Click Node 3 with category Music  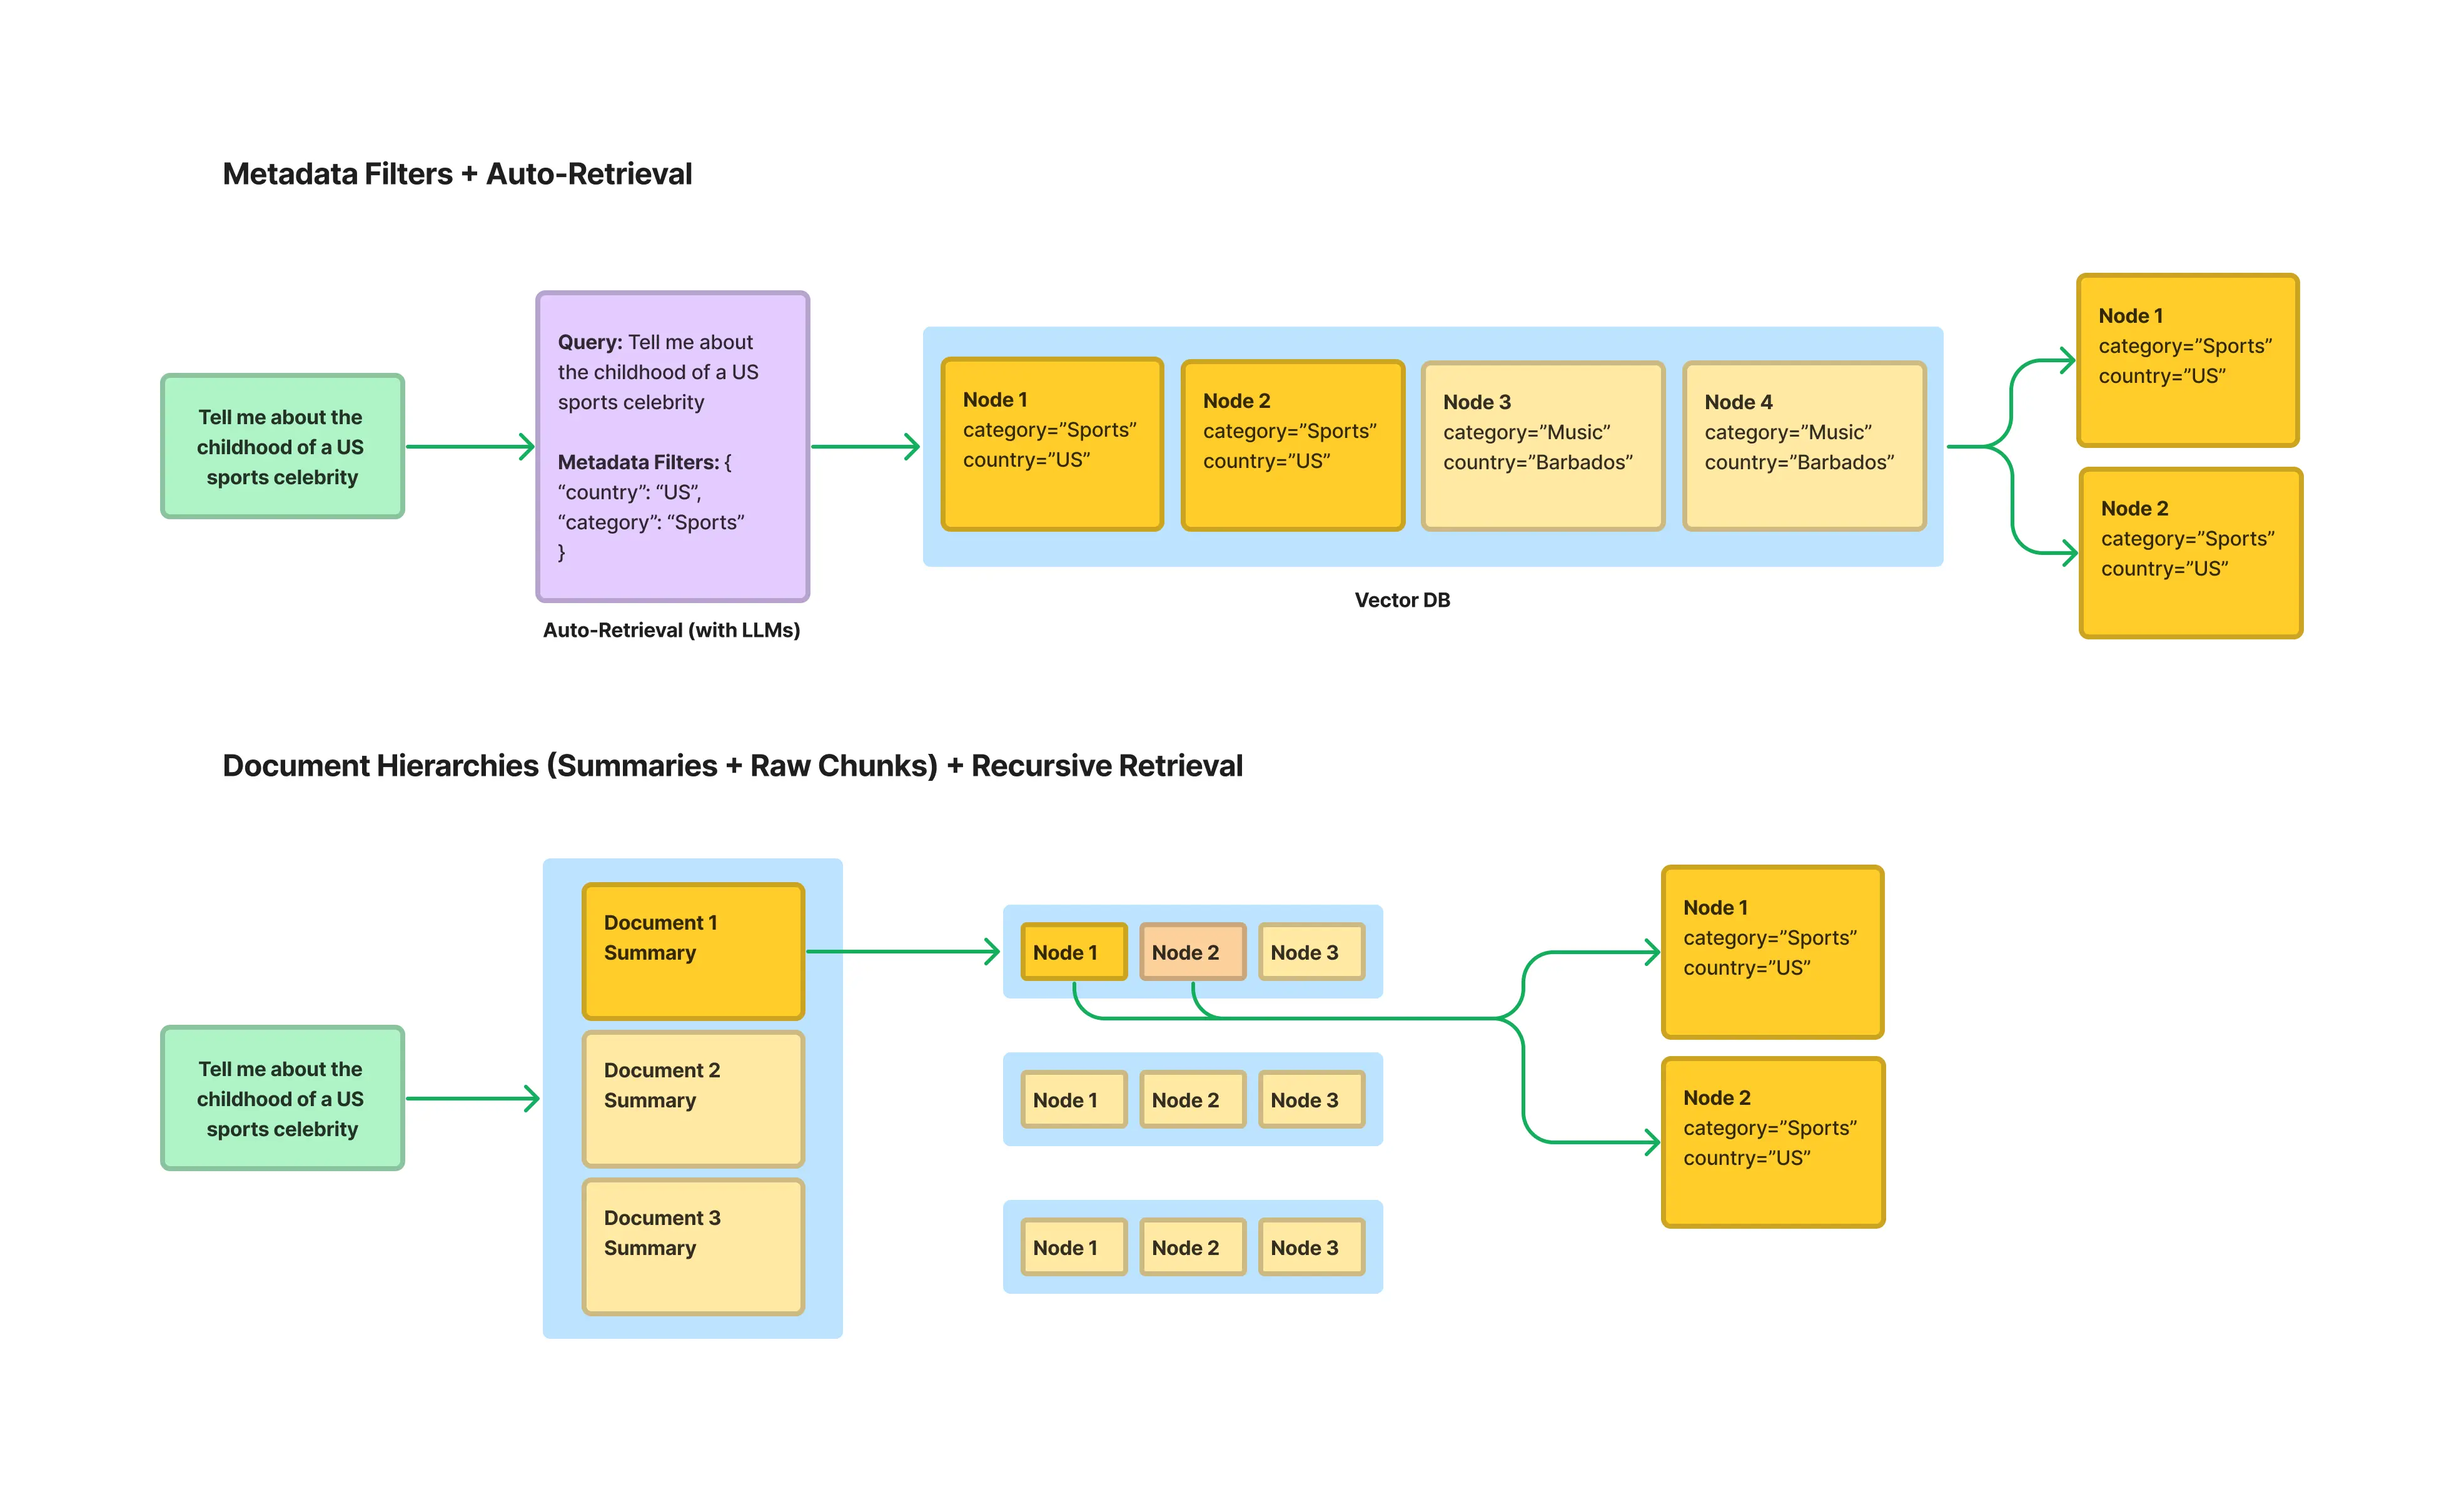[x=1542, y=446]
